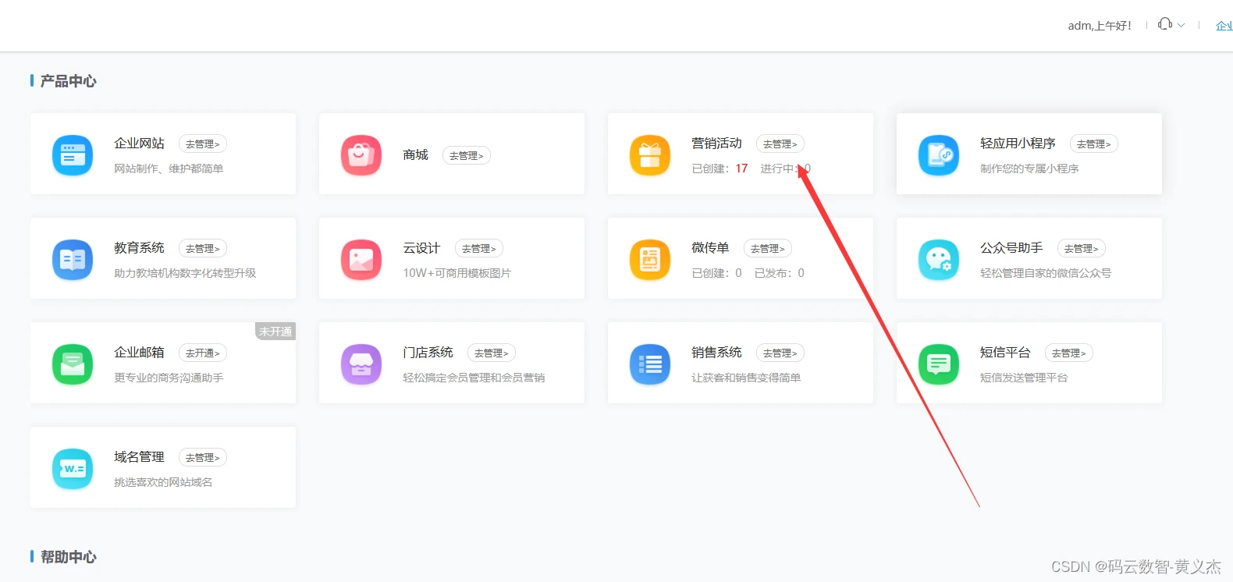The width and height of the screenshot is (1233, 582).
Task: Click 去管理 for 销售系统
Action: click(780, 353)
